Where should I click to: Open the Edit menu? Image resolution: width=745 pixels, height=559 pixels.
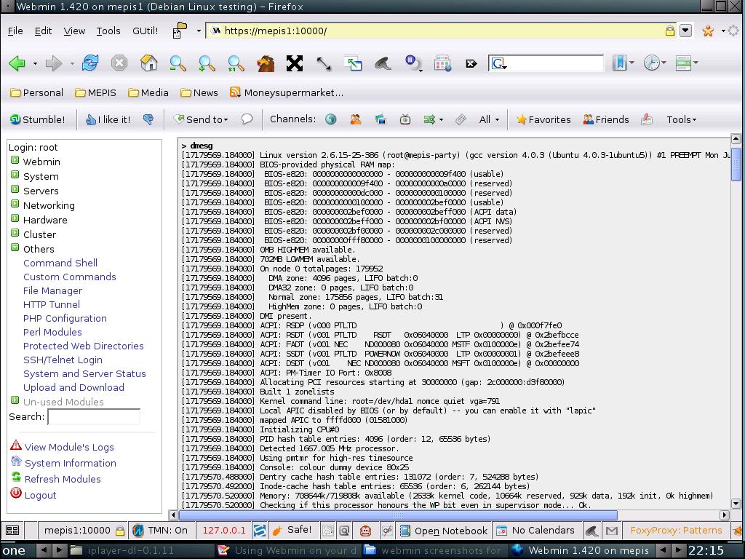point(43,31)
